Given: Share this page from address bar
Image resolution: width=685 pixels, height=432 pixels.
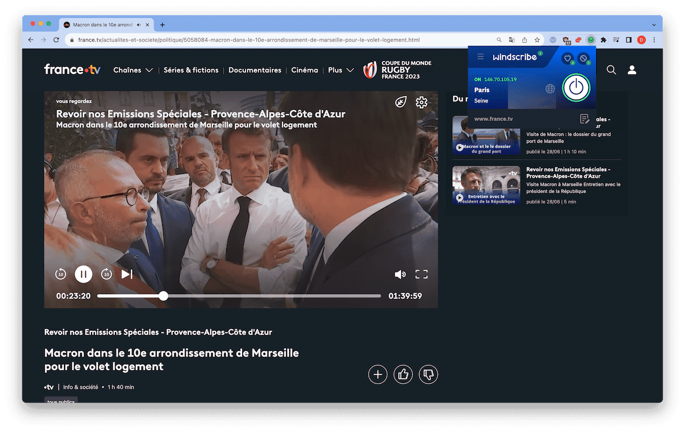Looking at the screenshot, I should [x=524, y=40].
